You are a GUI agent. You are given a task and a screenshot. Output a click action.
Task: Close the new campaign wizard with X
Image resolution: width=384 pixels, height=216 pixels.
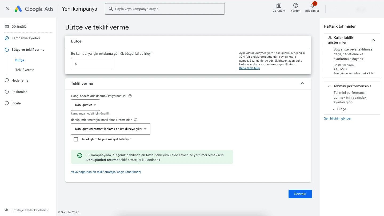point(7,9)
